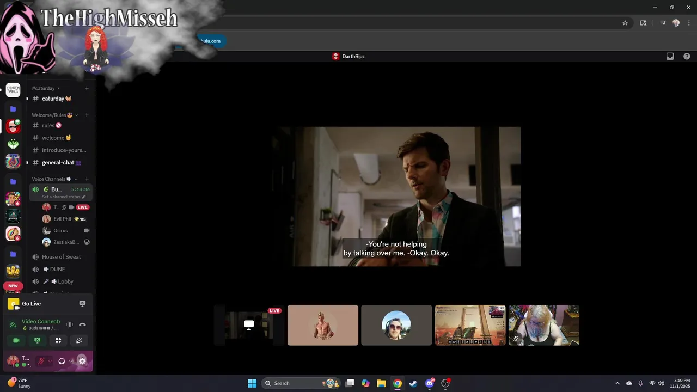The height and width of the screenshot is (392, 697).
Task: Click the NEW unreads badge
Action: click(13, 286)
